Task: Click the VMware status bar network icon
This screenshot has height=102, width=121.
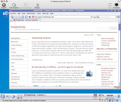Action: click(115, 101)
